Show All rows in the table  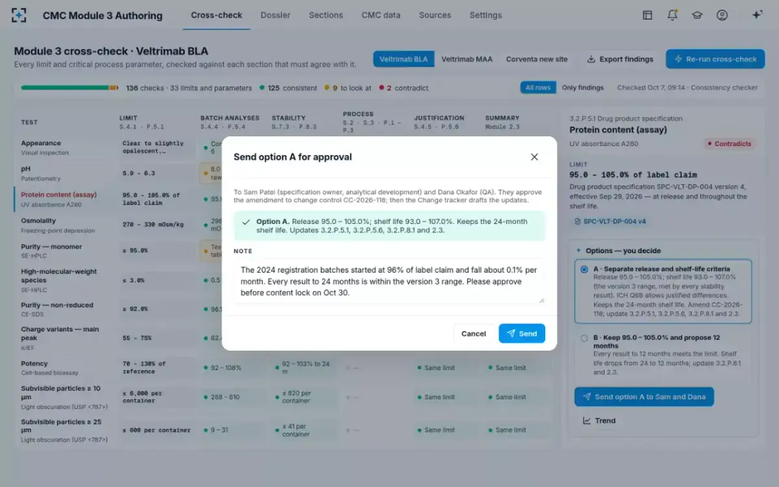click(x=538, y=88)
